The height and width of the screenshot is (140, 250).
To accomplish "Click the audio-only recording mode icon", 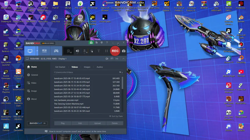I will click(117, 59).
